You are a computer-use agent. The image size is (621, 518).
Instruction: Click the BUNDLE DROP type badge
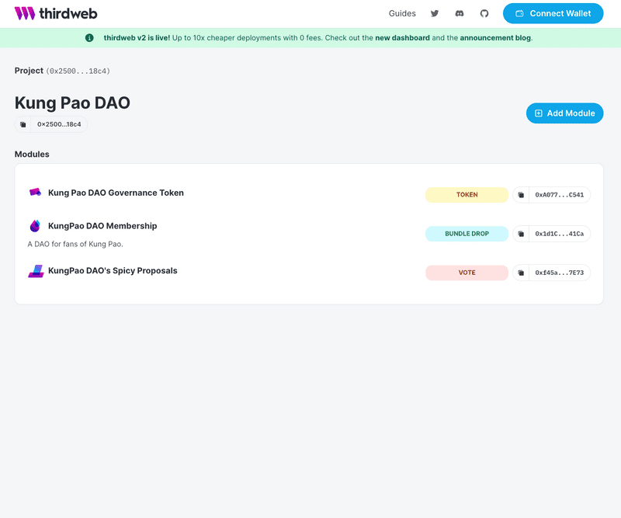tap(467, 234)
